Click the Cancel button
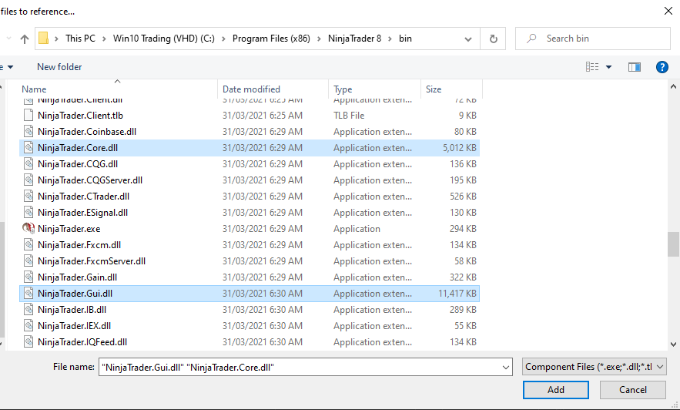 pyautogui.click(x=633, y=390)
